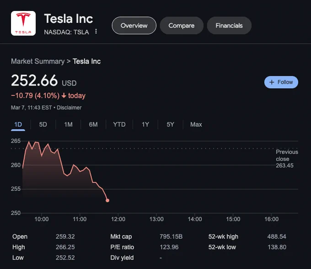
Task: Select the Max chart range
Action: coord(196,125)
